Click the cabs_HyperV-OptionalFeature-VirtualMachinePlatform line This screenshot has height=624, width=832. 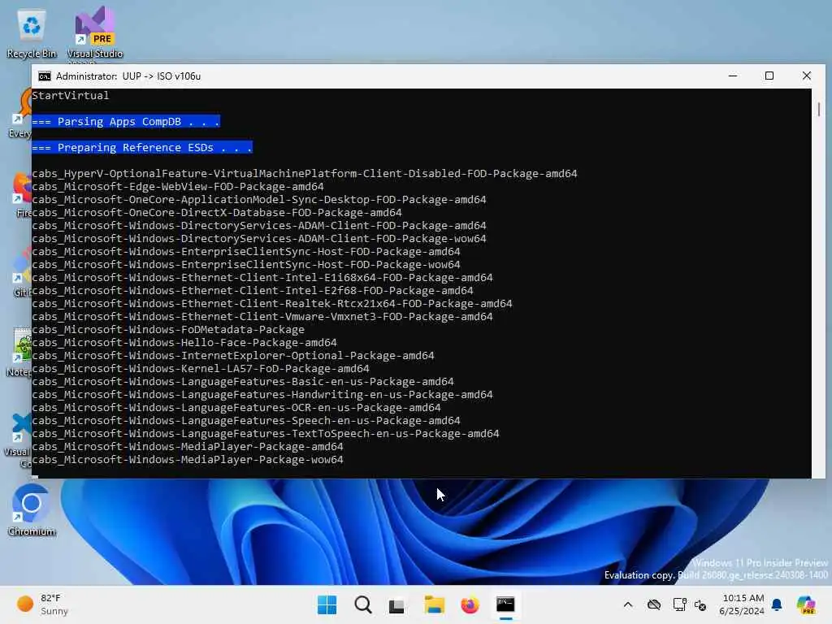305,174
